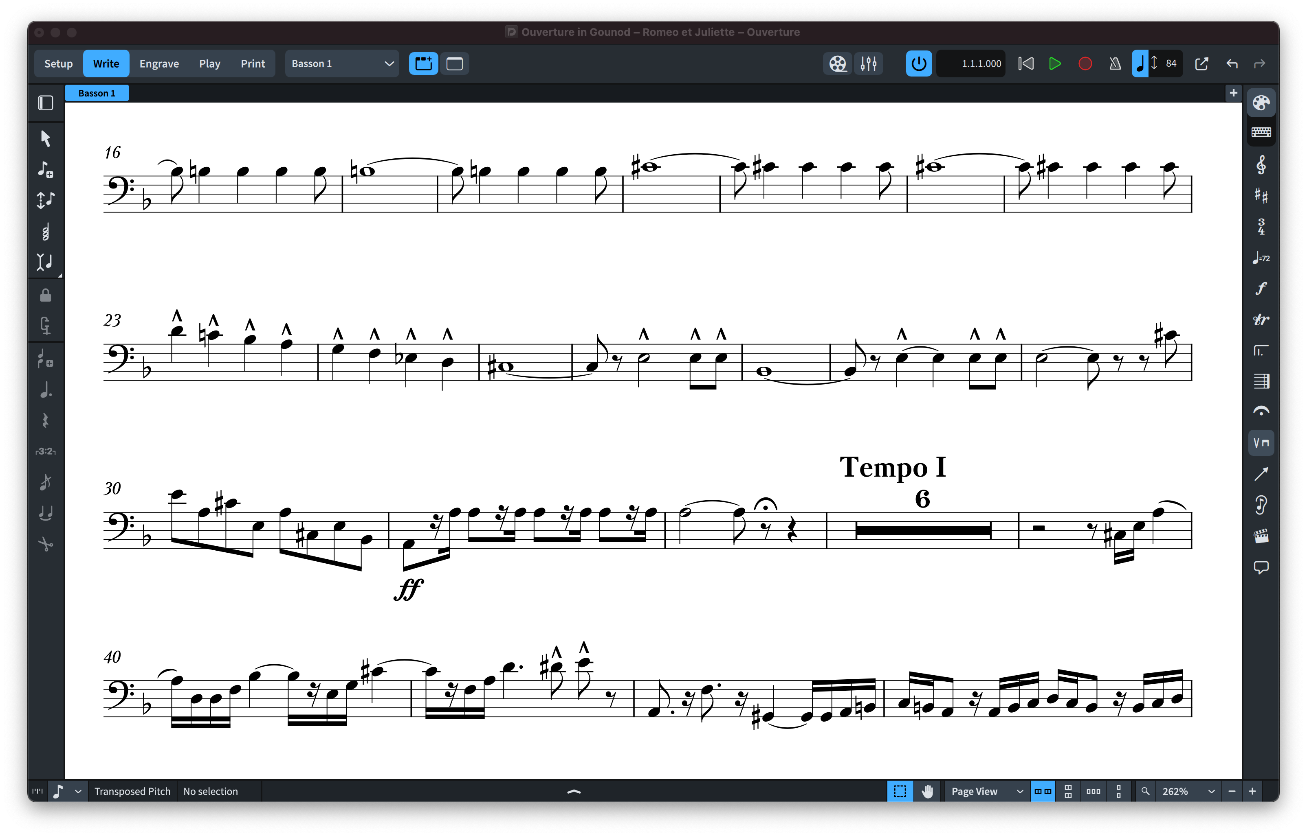This screenshot has width=1307, height=836.
Task: Toggle the slashed grace note tool
Action: [x=46, y=482]
